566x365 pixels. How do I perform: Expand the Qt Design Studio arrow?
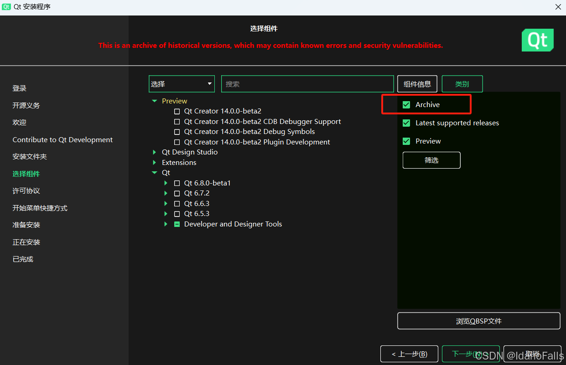[155, 152]
